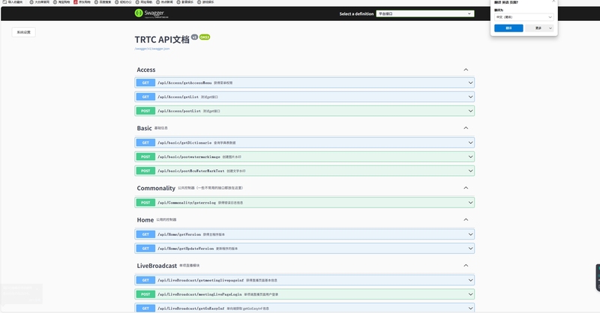Click the LiveBroadcast section heading
The width and height of the screenshot is (600, 313).
(157, 266)
